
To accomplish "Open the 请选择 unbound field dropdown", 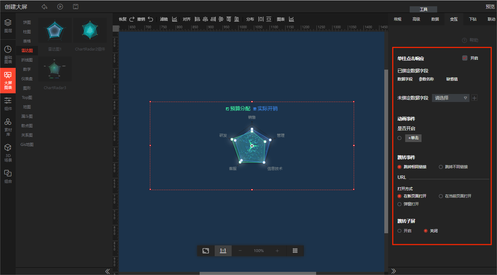I will point(450,98).
